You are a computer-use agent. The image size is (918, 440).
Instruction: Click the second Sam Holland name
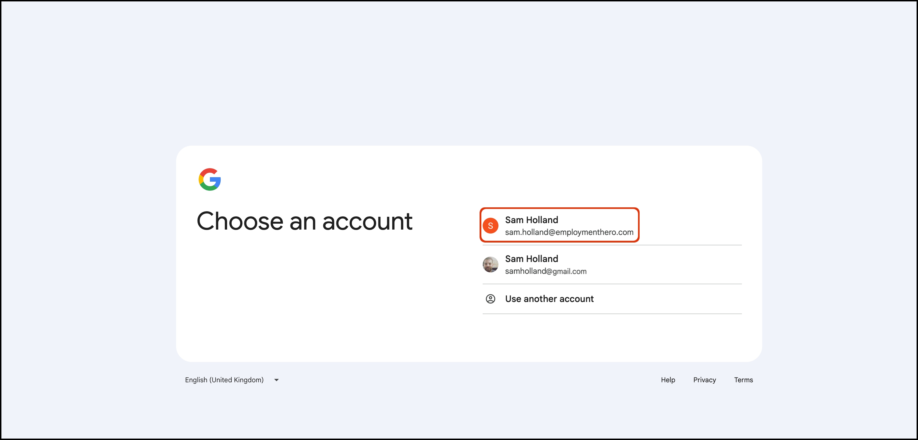click(x=531, y=259)
